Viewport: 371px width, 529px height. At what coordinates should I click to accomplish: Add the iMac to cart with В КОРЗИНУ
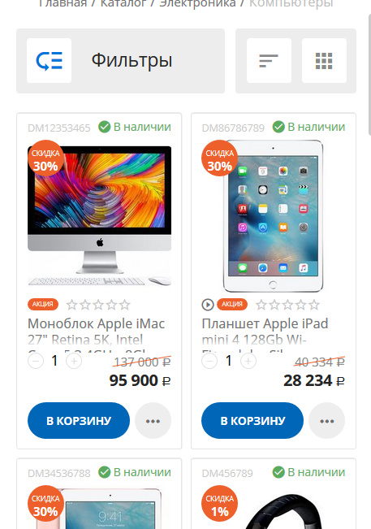[79, 421]
